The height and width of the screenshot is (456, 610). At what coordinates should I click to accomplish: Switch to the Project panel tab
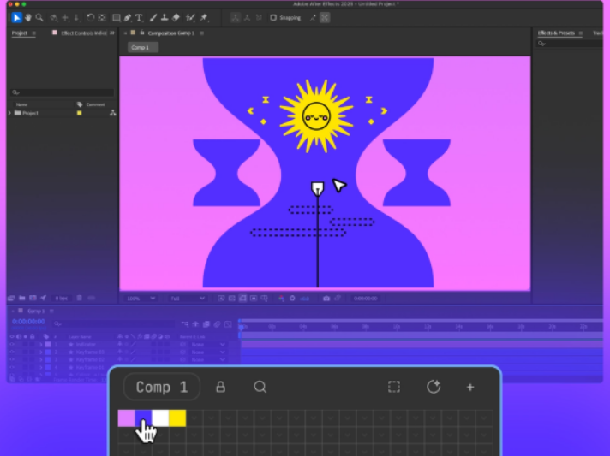[20, 33]
